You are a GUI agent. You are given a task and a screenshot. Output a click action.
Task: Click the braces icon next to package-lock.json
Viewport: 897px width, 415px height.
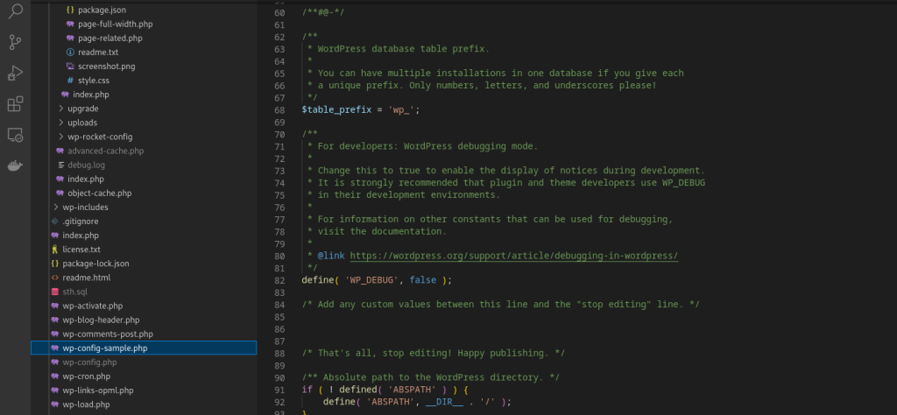pos(54,264)
